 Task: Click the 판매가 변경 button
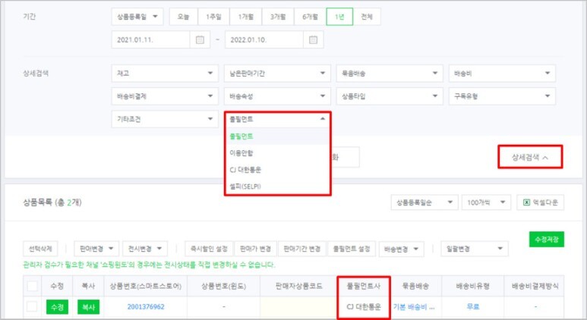[x=255, y=249]
